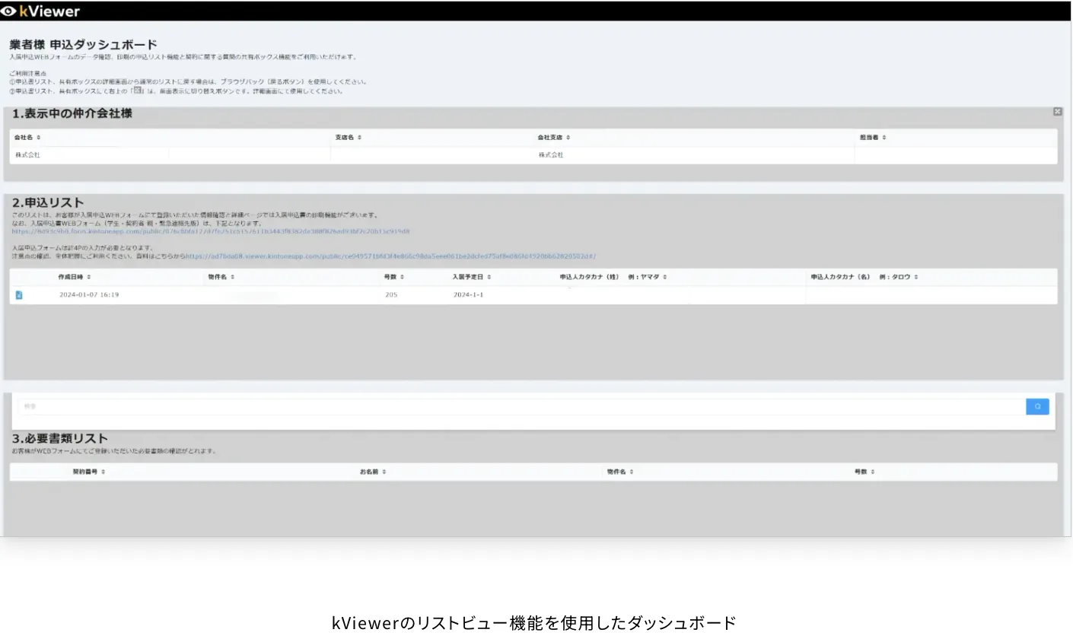Sort the company list by 支店名
The height and width of the screenshot is (639, 1073).
pyautogui.click(x=349, y=138)
